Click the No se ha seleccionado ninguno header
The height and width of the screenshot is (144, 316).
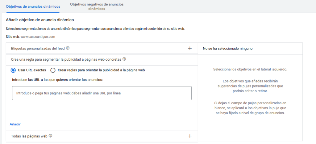(x=228, y=49)
